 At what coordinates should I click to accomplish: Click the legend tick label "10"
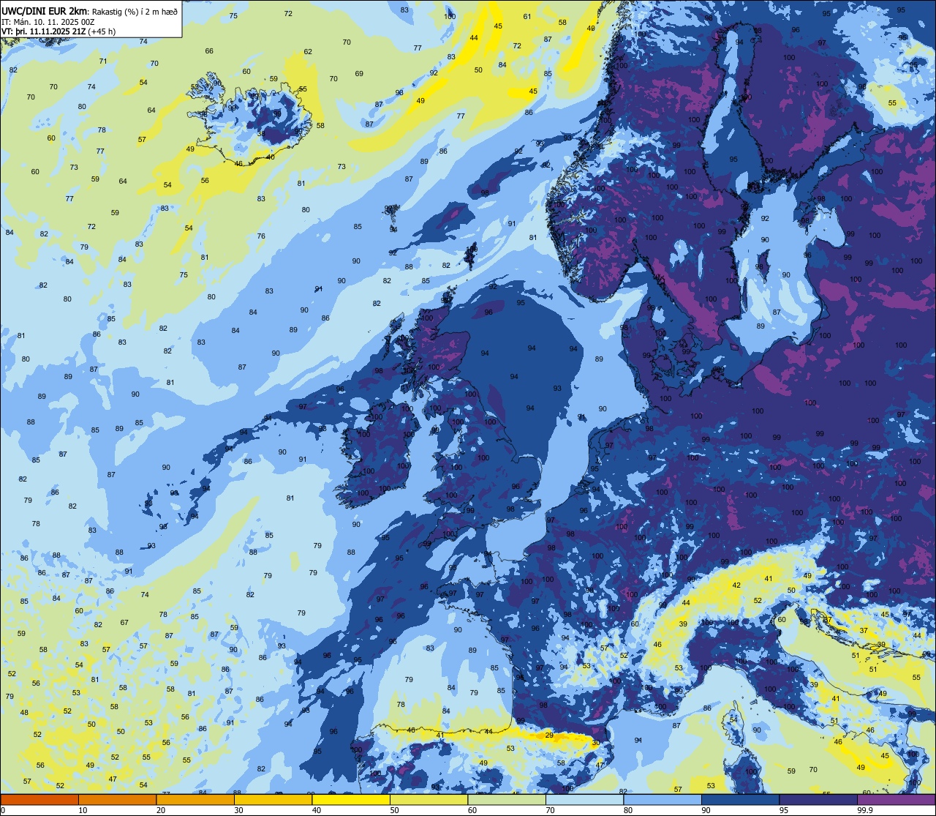pyautogui.click(x=83, y=810)
